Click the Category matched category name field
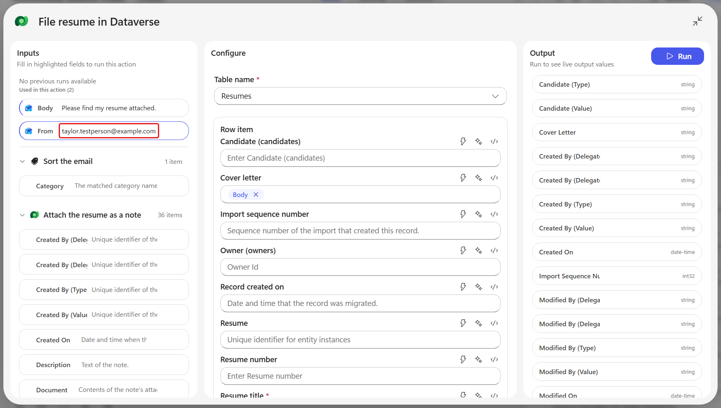Viewport: 721px width, 408px height. [x=104, y=186]
